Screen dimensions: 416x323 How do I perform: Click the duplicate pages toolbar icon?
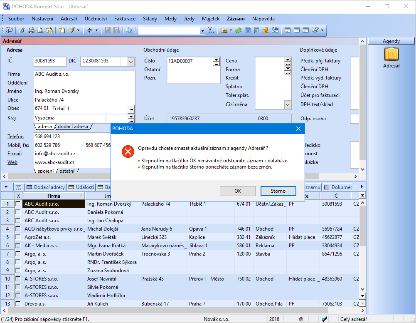pyautogui.click(x=129, y=30)
